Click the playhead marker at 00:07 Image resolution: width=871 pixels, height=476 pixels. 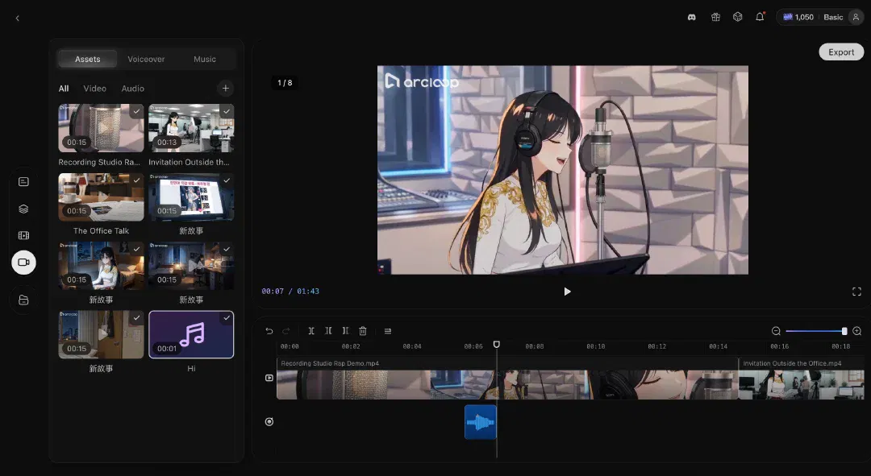497,345
